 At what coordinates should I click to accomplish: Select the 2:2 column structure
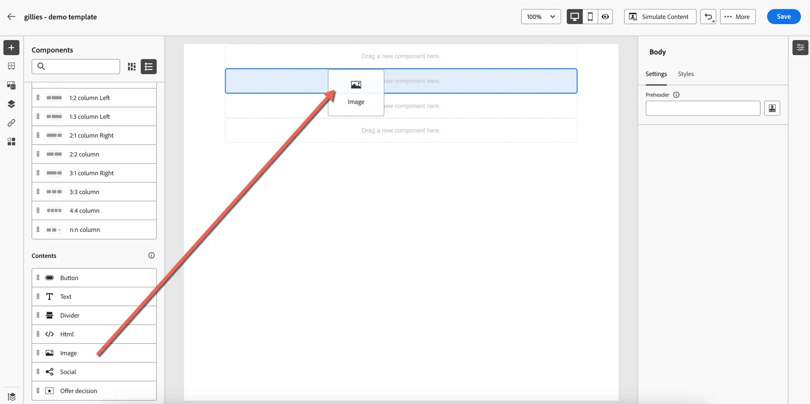(94, 154)
